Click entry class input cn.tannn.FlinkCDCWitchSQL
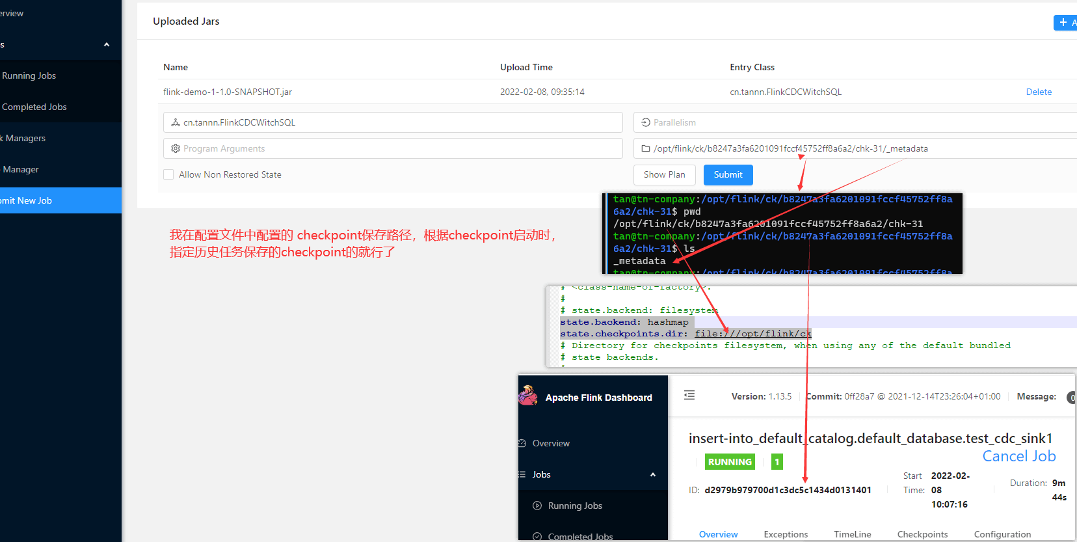Screen dimensions: 1077x542 click(393, 122)
